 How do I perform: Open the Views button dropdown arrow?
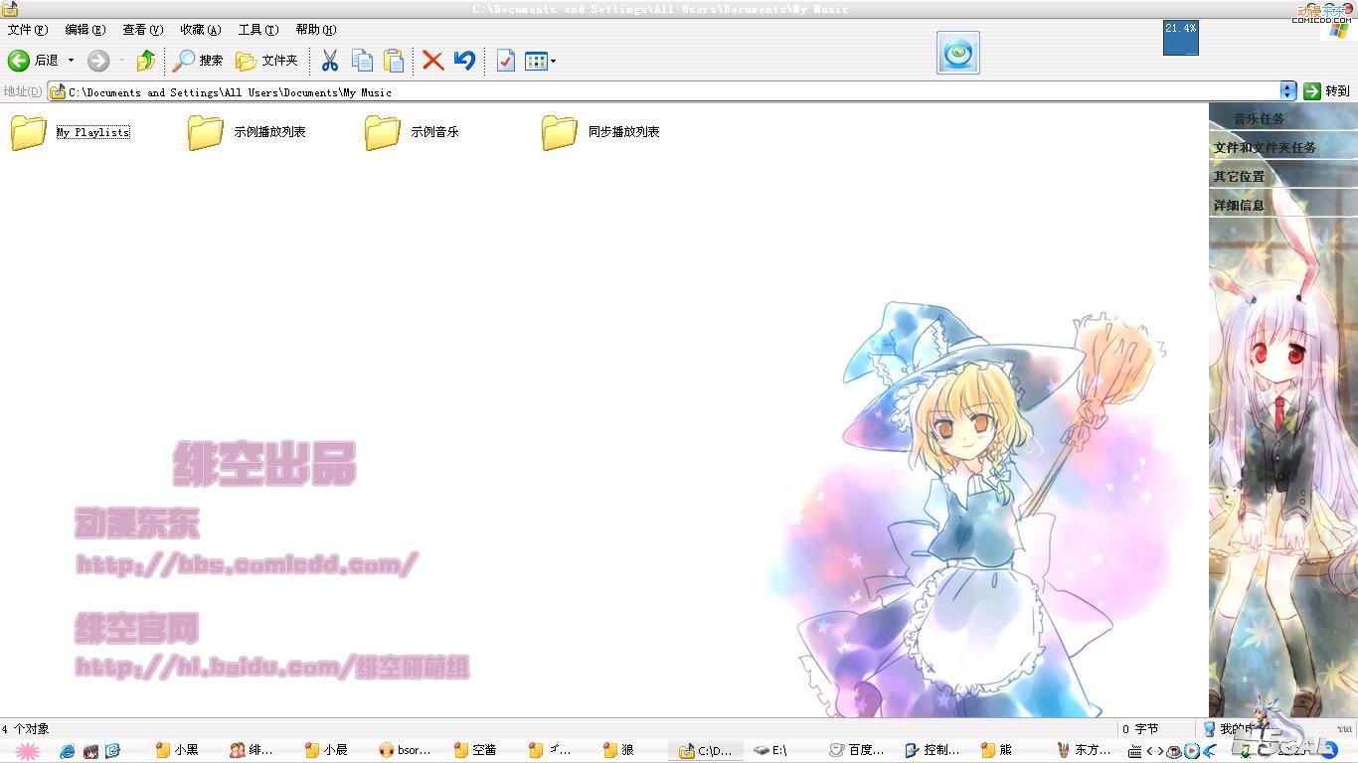pos(553,61)
